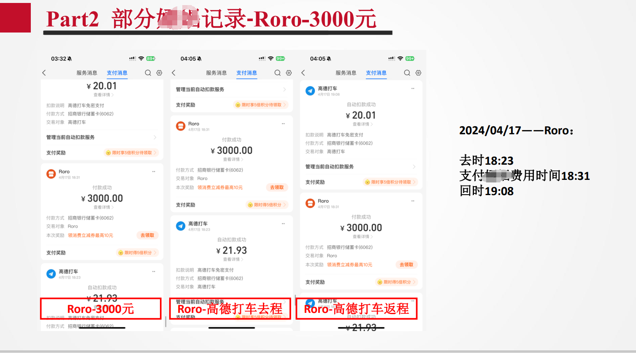Expand 管理当前自动扣款服务 in the left phone

[x=102, y=137]
